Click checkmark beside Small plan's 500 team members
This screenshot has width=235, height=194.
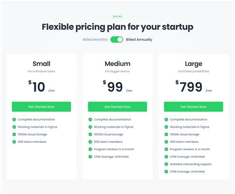[14, 142]
